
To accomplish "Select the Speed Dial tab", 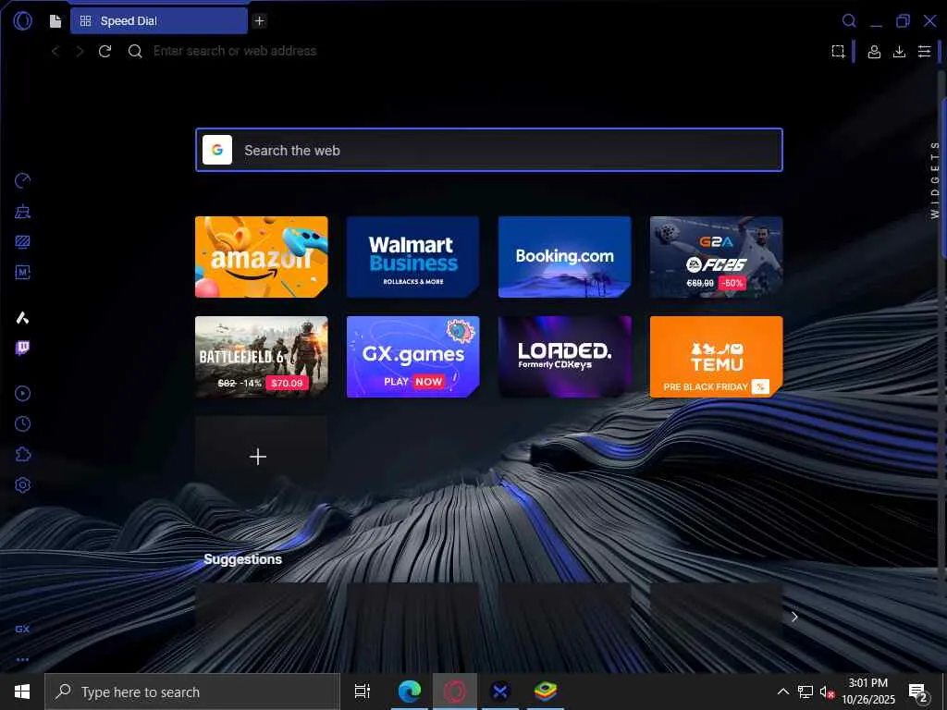I will coord(159,21).
